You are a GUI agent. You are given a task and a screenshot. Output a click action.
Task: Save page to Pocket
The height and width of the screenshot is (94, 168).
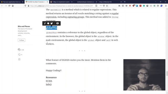[x=104, y=6]
